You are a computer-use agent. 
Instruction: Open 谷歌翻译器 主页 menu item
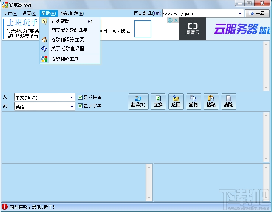tap(70, 40)
